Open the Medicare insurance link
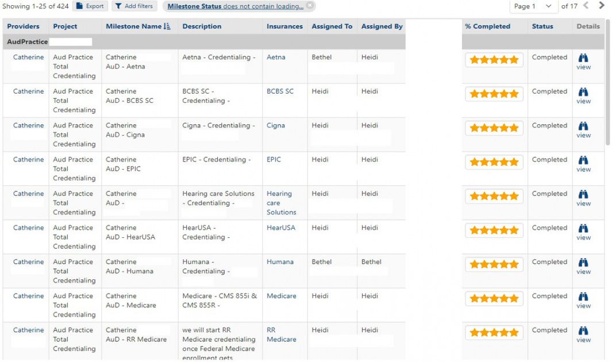The height and width of the screenshot is (362, 612). pos(281,296)
